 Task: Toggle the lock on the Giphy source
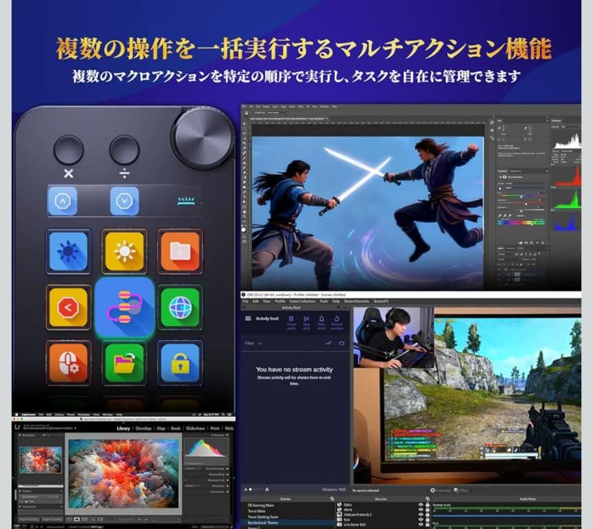coord(428,504)
